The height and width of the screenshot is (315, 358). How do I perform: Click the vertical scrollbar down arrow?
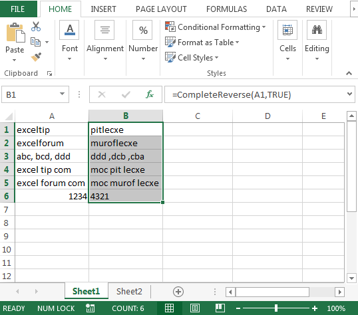[351, 278]
